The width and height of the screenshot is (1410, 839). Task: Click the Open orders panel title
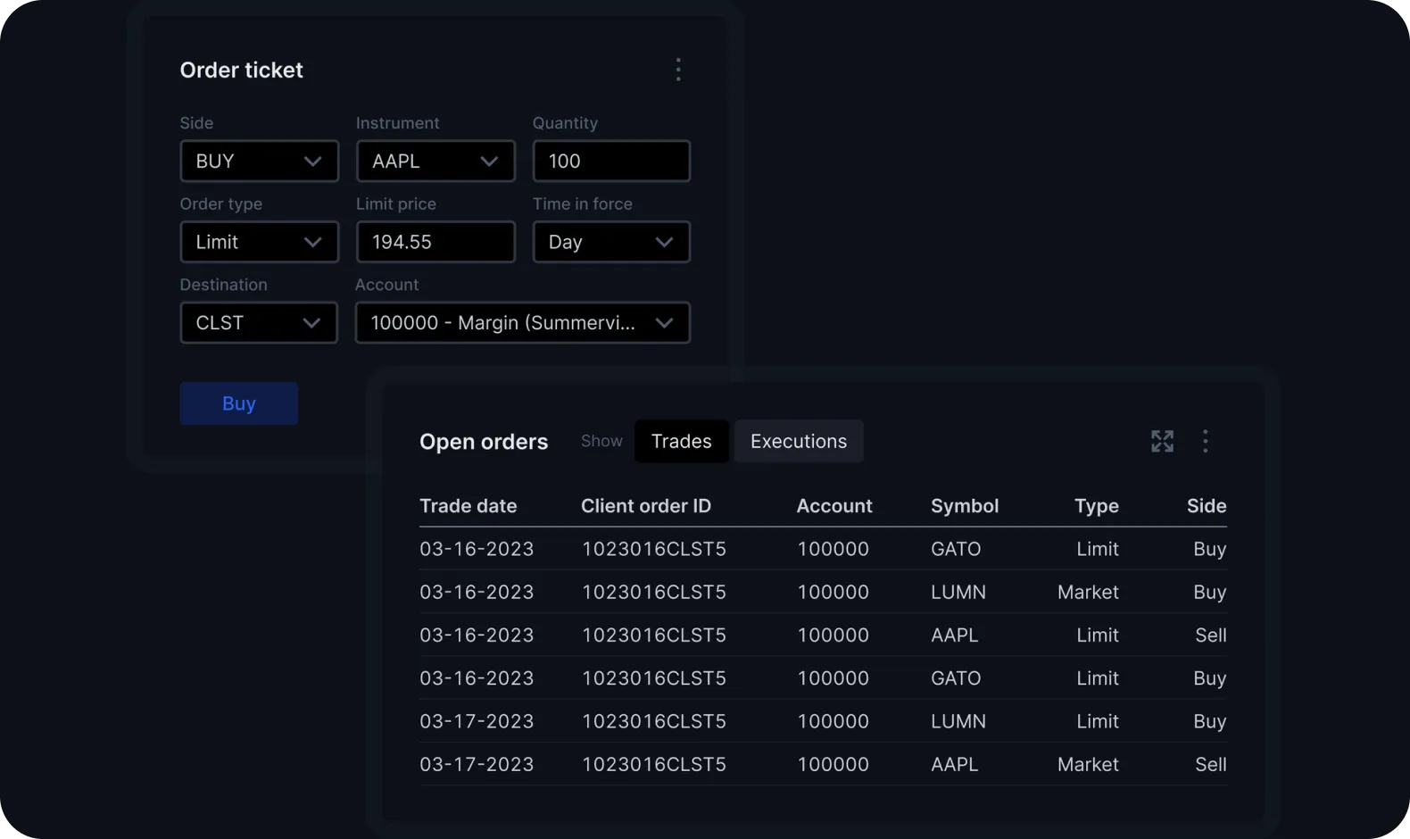(x=484, y=442)
